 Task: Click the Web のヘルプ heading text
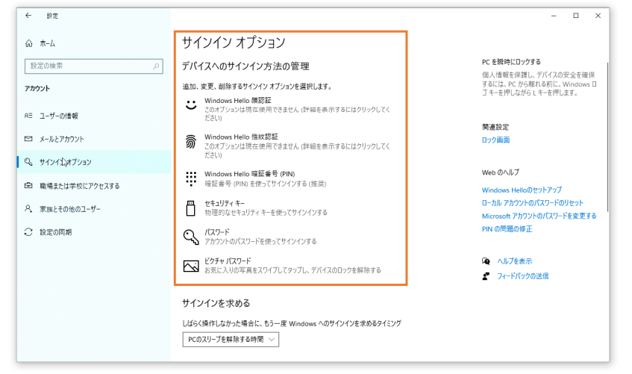pos(501,172)
